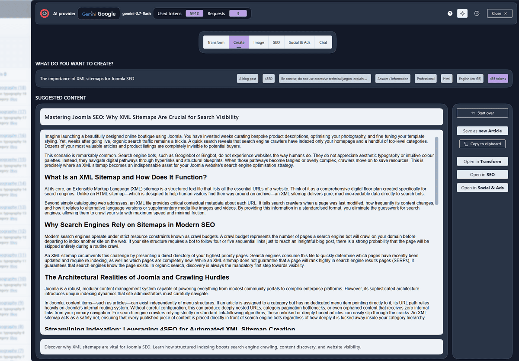This screenshot has height=361, width=519.
Task: Close the AI assistant panel
Action: tap(500, 13)
